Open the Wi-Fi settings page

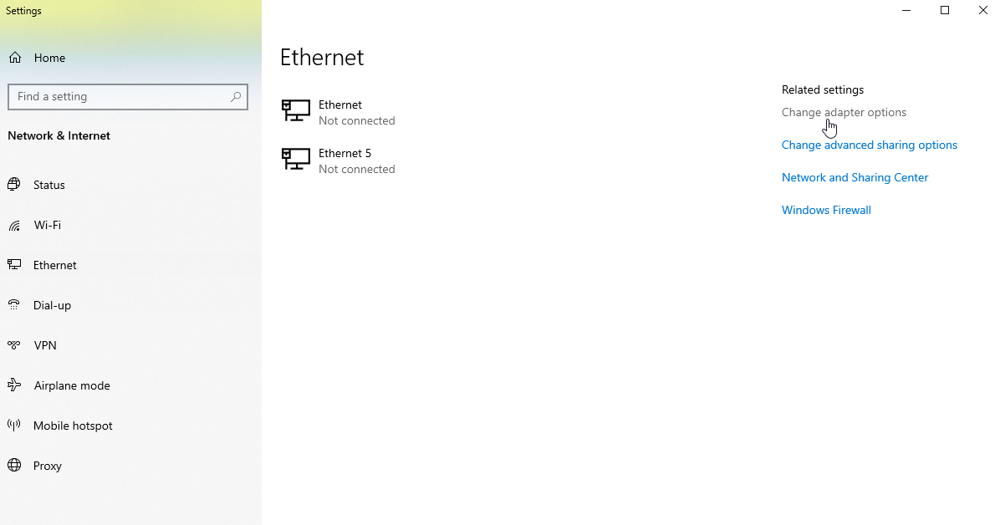coord(47,225)
